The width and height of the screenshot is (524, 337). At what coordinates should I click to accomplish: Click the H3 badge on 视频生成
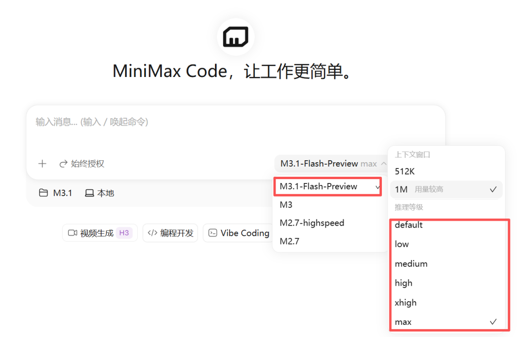[124, 233]
